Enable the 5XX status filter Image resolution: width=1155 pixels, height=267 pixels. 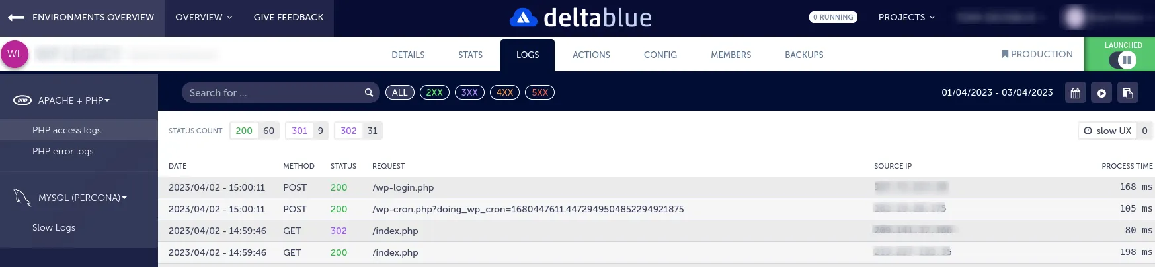coord(539,93)
